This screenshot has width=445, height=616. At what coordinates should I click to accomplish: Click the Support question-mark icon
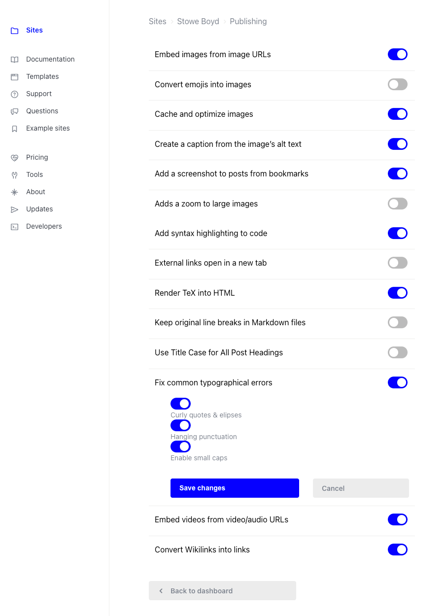[15, 94]
